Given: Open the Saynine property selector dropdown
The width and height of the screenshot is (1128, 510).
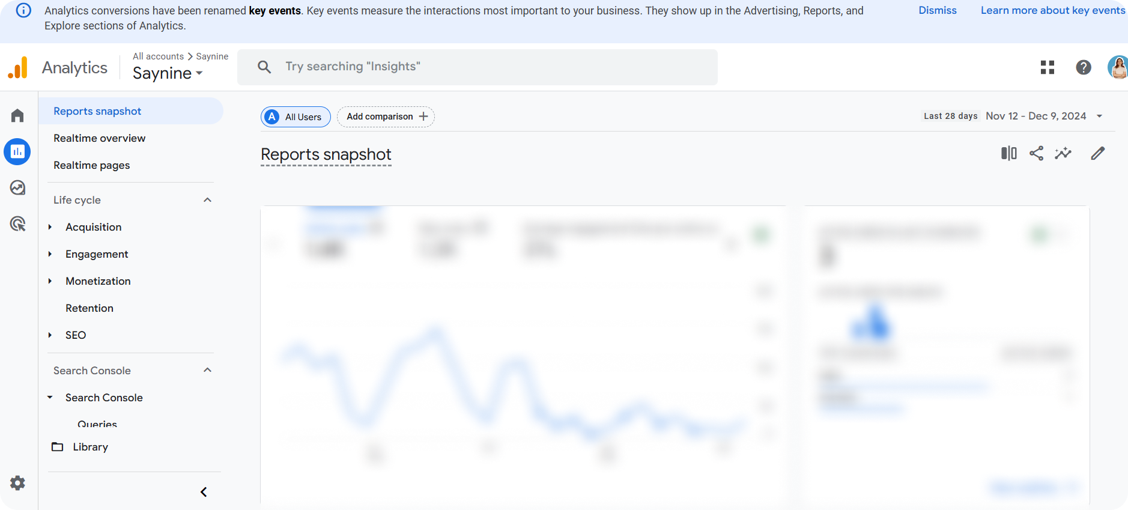Looking at the screenshot, I should click(168, 73).
